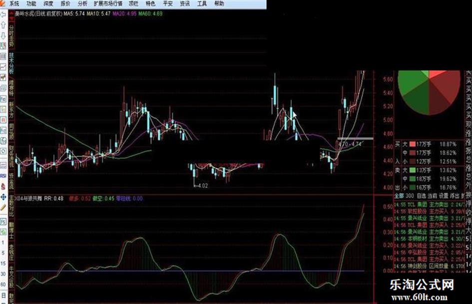472x304 pixels.
Task: Switch to 60-minute period
Action: [3, 284]
